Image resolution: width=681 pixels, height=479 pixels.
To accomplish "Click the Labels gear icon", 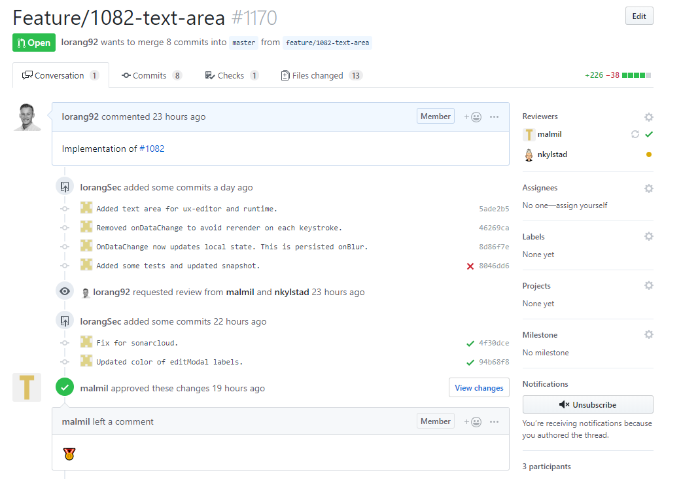I will (x=648, y=236).
